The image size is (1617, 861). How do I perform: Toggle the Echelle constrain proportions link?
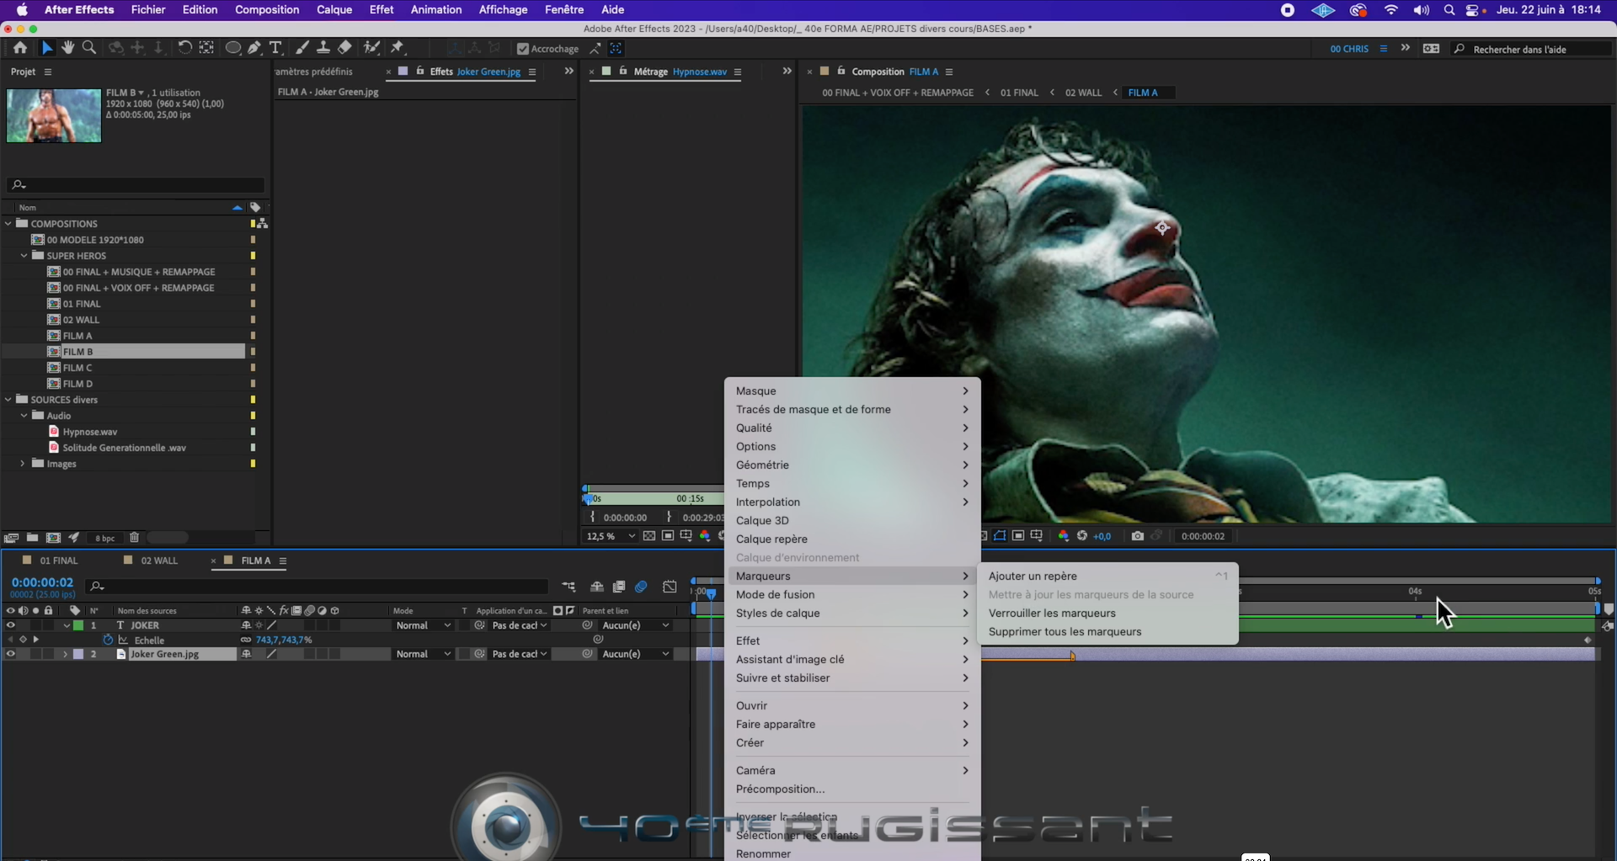pyautogui.click(x=246, y=640)
